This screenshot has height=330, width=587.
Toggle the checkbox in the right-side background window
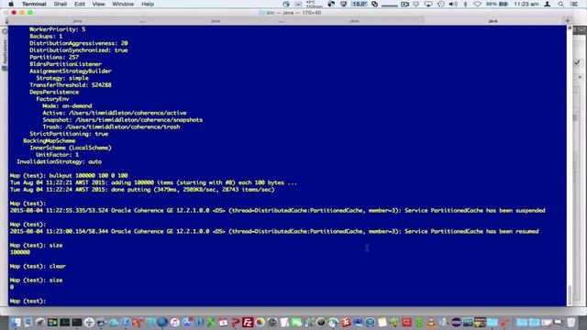click(x=577, y=62)
